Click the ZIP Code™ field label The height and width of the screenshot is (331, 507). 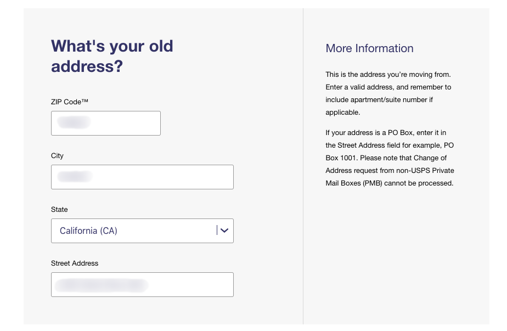pos(70,102)
